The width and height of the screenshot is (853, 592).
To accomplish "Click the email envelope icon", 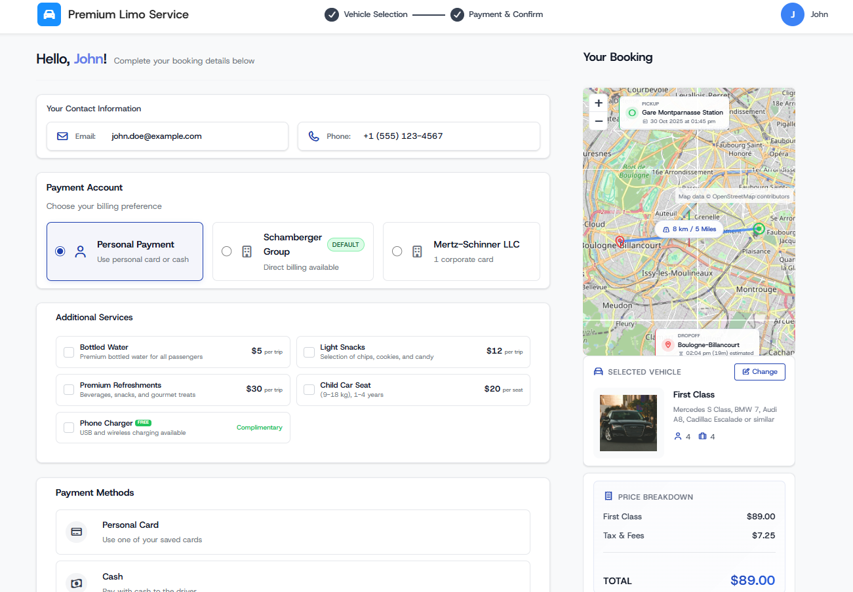I will 63,136.
